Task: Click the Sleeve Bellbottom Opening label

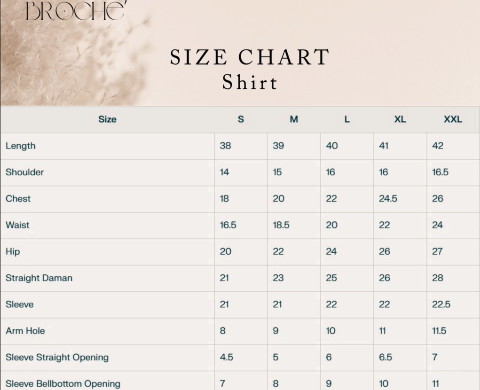Action: [63, 383]
